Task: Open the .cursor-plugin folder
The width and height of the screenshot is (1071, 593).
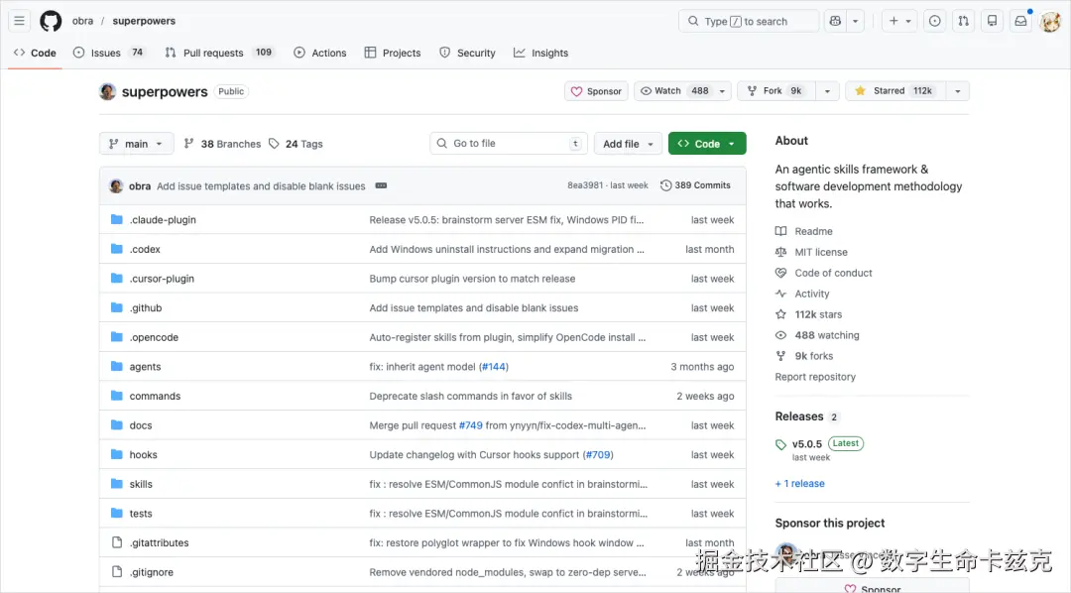Action: (162, 278)
